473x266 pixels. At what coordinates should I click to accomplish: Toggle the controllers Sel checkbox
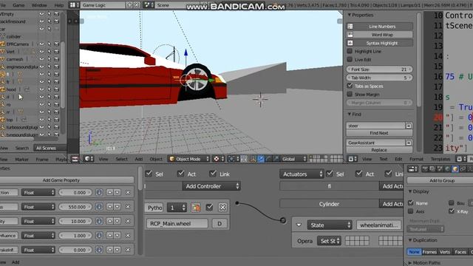tap(149, 174)
